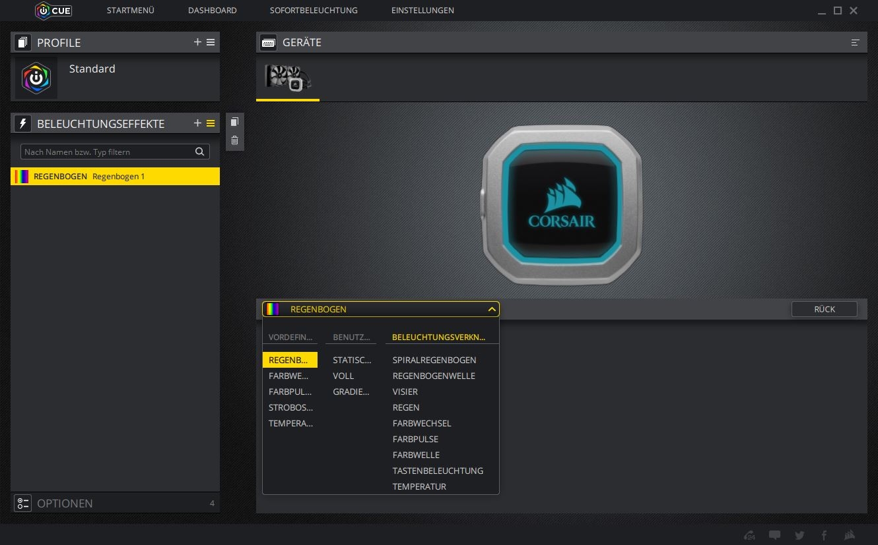The width and height of the screenshot is (878, 545).
Task: Click the rainbow swatch in the effect dropdown
Action: pyautogui.click(x=273, y=309)
